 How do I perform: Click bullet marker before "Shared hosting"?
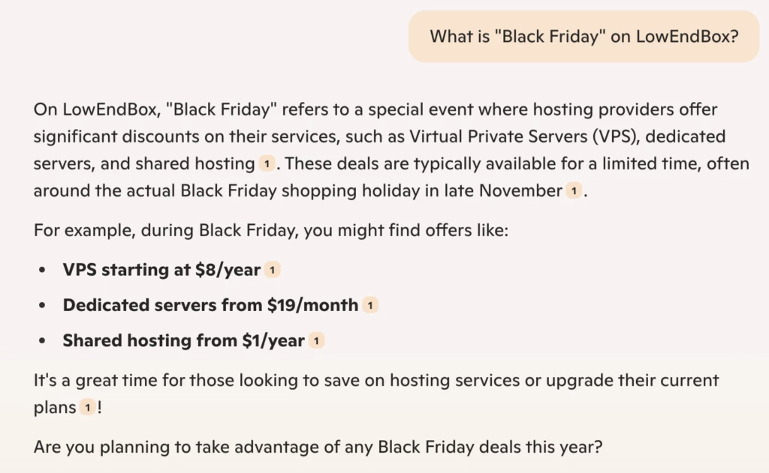44,341
